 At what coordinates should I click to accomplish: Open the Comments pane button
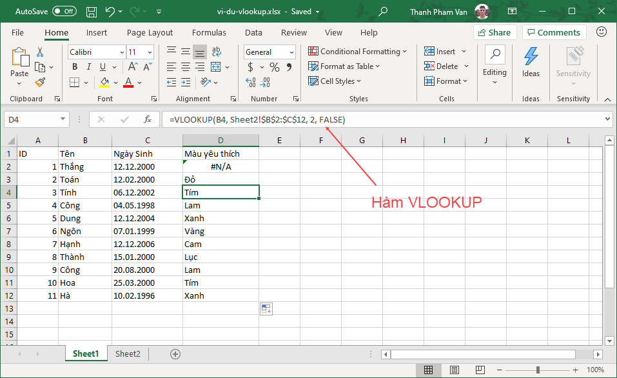click(553, 32)
